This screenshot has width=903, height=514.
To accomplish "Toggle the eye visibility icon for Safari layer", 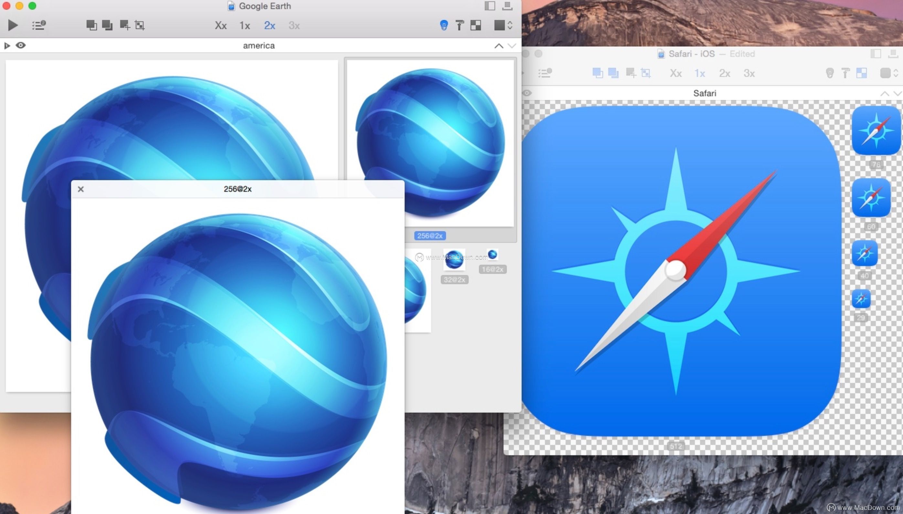I will (x=527, y=93).
